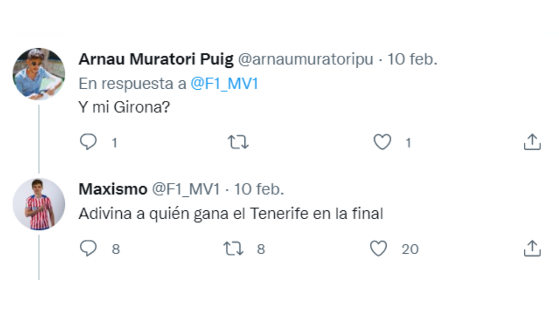
Task: Open Maxismo's profile picture
Action: [x=39, y=204]
